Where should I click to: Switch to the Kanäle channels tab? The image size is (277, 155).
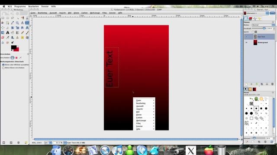[250, 19]
